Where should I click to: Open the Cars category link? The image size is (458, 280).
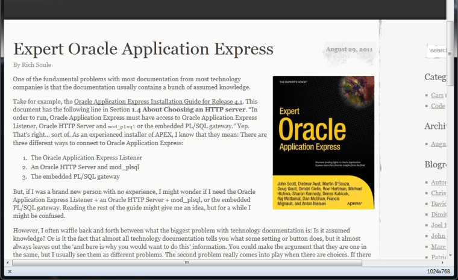point(438,95)
